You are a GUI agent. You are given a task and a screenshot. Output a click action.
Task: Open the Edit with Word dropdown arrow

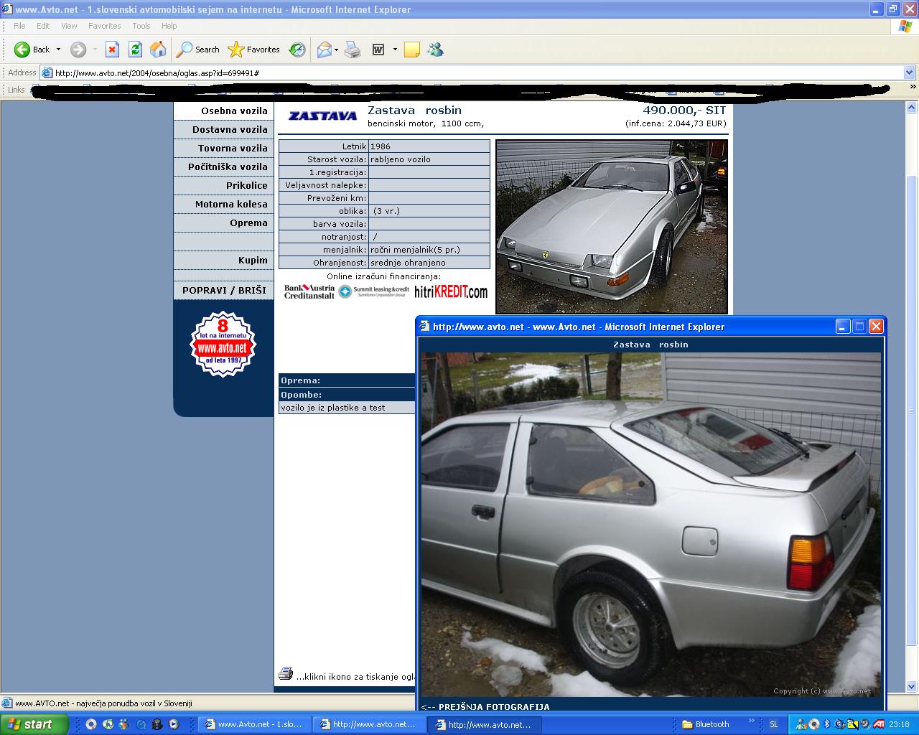395,50
